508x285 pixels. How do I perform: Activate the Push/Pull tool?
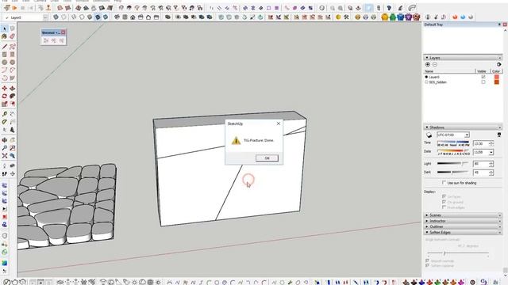[x=13, y=88]
